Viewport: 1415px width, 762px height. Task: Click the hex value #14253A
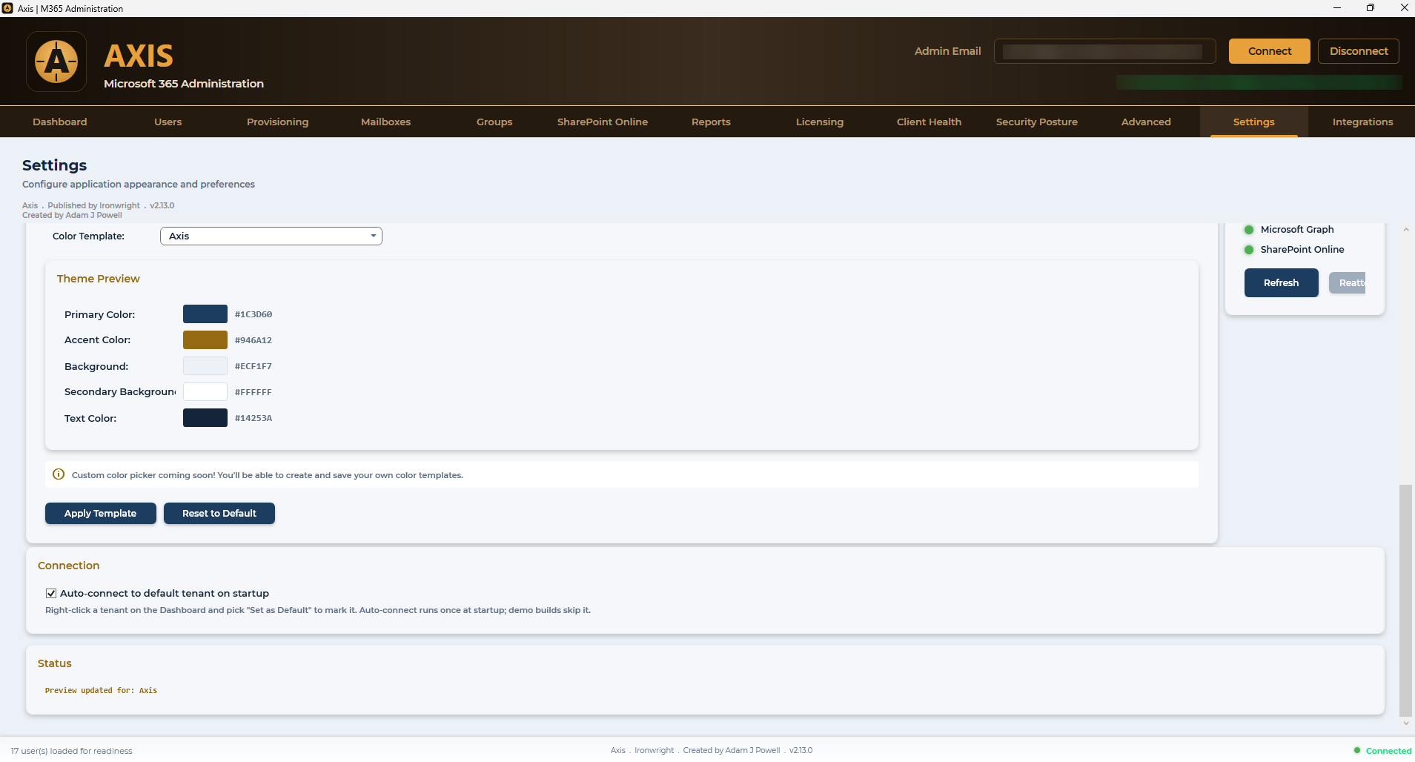[253, 418]
